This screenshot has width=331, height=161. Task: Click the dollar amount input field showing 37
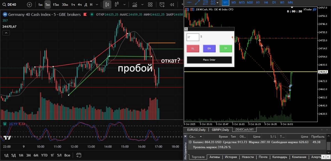click(x=193, y=37)
